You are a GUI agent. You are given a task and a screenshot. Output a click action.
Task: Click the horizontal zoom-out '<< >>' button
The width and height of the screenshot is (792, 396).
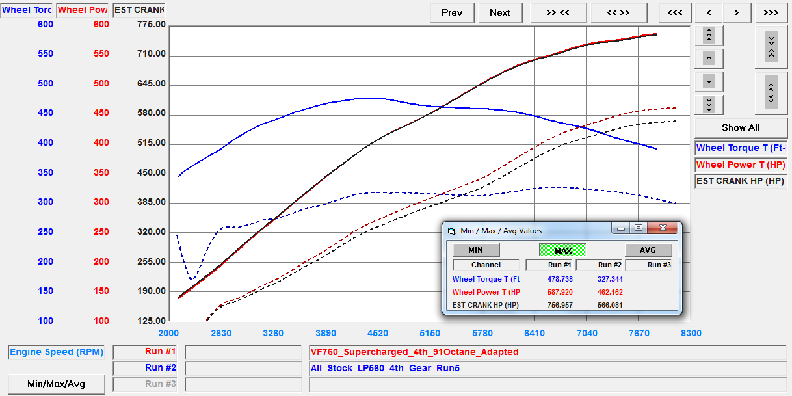[x=618, y=12]
